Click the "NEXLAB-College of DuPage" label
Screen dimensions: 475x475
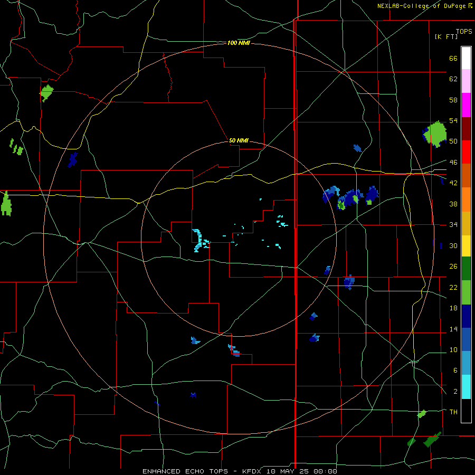point(422,6)
